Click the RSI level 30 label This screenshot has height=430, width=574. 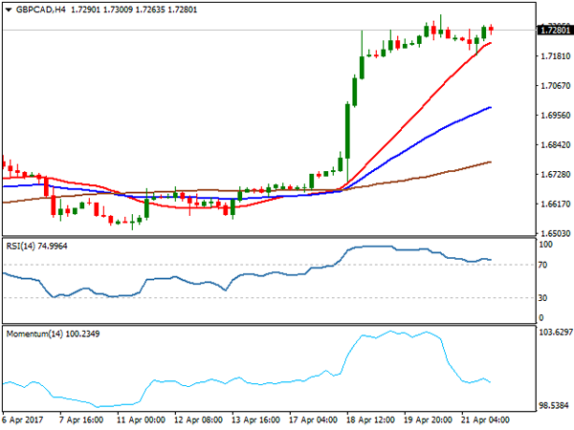pyautogui.click(x=543, y=298)
